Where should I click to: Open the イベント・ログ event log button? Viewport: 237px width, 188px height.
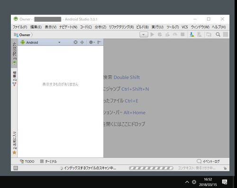(x=208, y=162)
